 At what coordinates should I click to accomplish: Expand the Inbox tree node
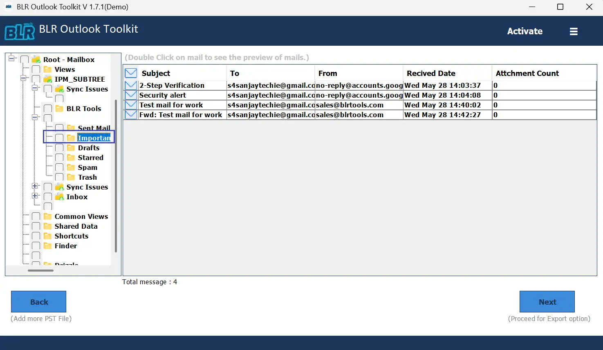pos(35,196)
